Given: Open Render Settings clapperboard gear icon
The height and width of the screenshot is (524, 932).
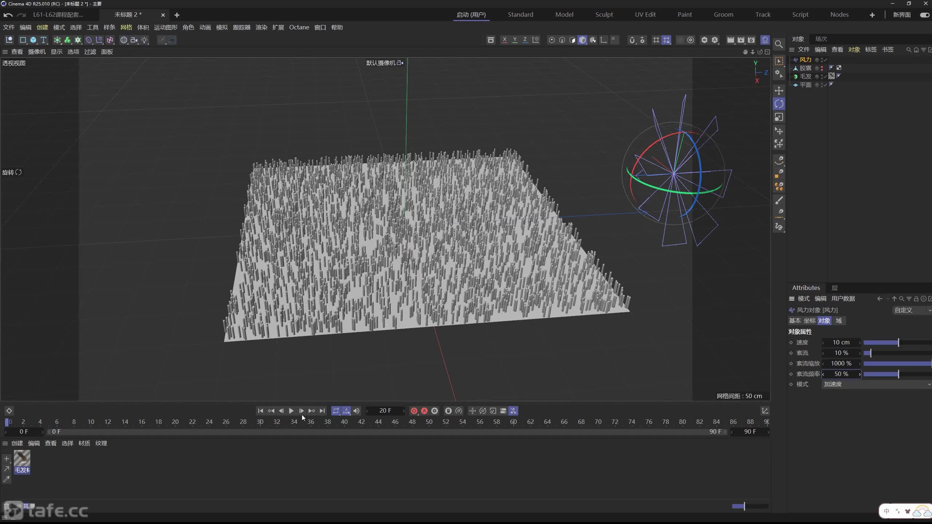Looking at the screenshot, I should [751, 40].
